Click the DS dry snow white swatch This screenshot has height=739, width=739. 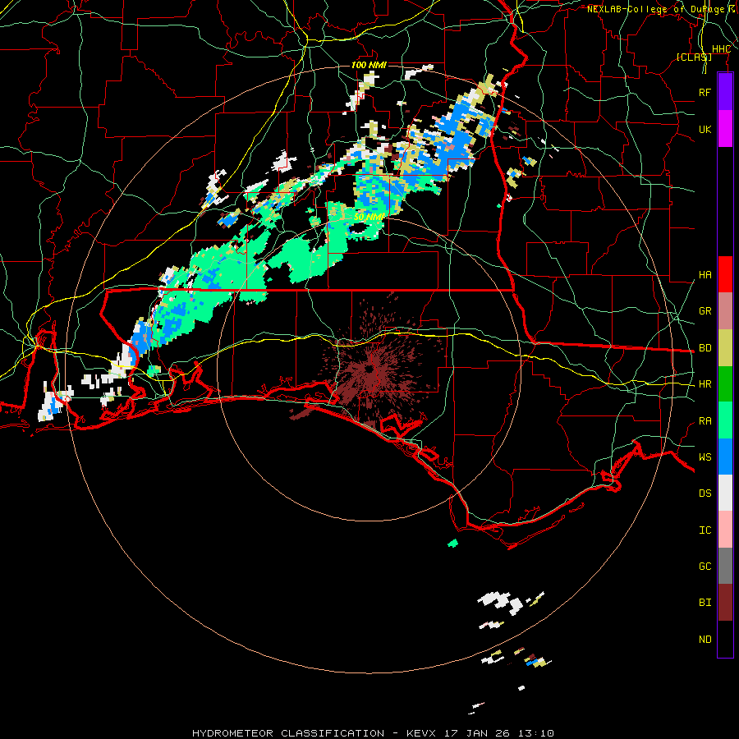click(725, 493)
